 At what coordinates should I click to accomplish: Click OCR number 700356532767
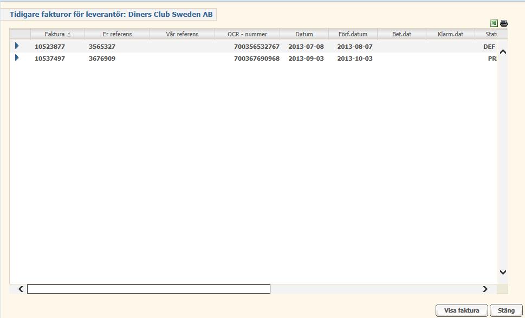click(257, 47)
